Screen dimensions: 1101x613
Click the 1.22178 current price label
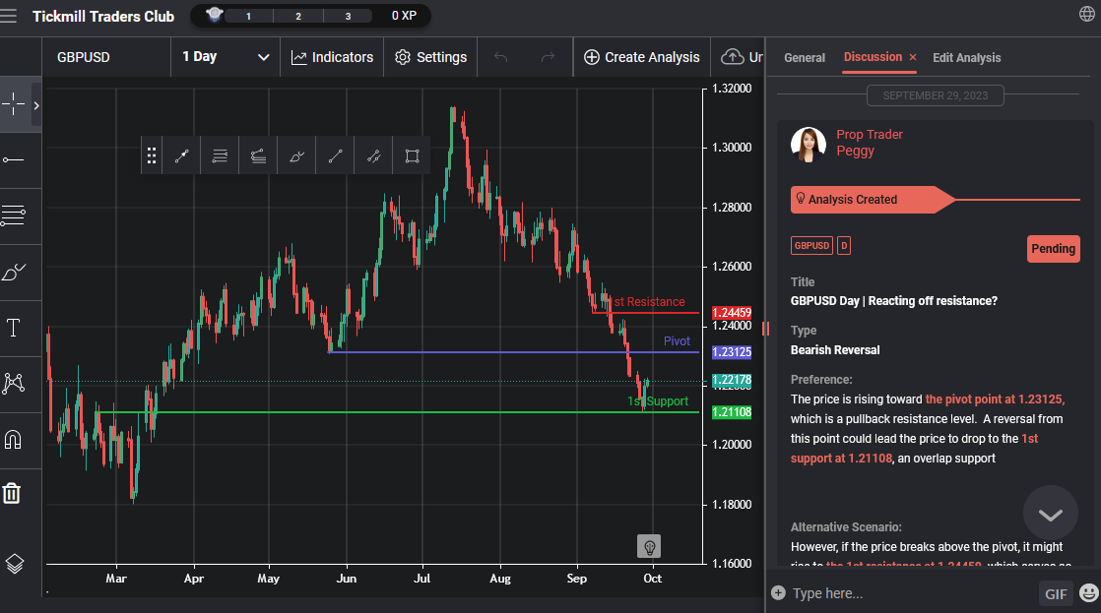(x=732, y=380)
